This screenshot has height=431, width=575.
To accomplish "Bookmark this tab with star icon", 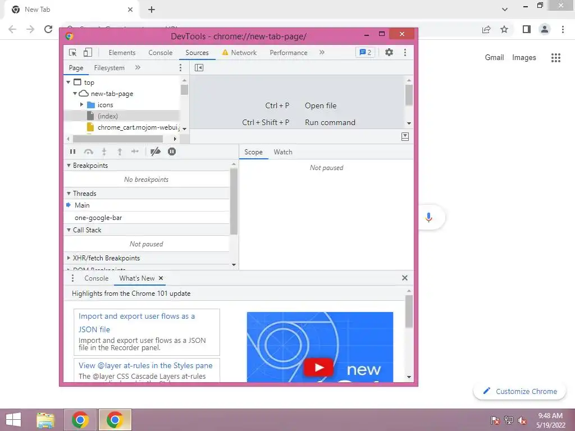I will [x=504, y=29].
